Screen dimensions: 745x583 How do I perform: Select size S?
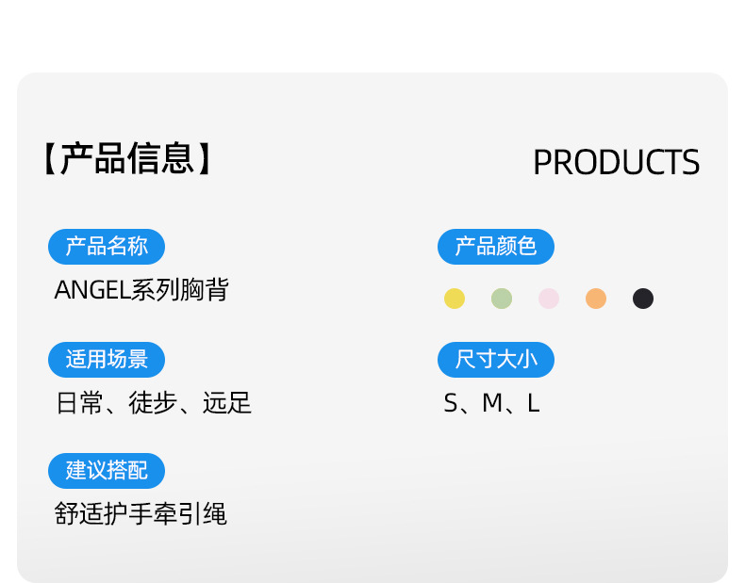click(451, 404)
